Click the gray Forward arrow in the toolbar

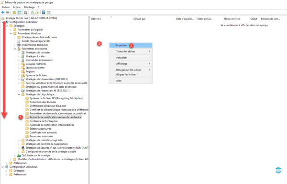point(8,12)
